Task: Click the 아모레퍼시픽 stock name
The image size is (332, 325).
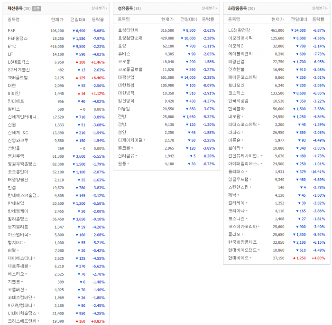Action: [x=240, y=38]
